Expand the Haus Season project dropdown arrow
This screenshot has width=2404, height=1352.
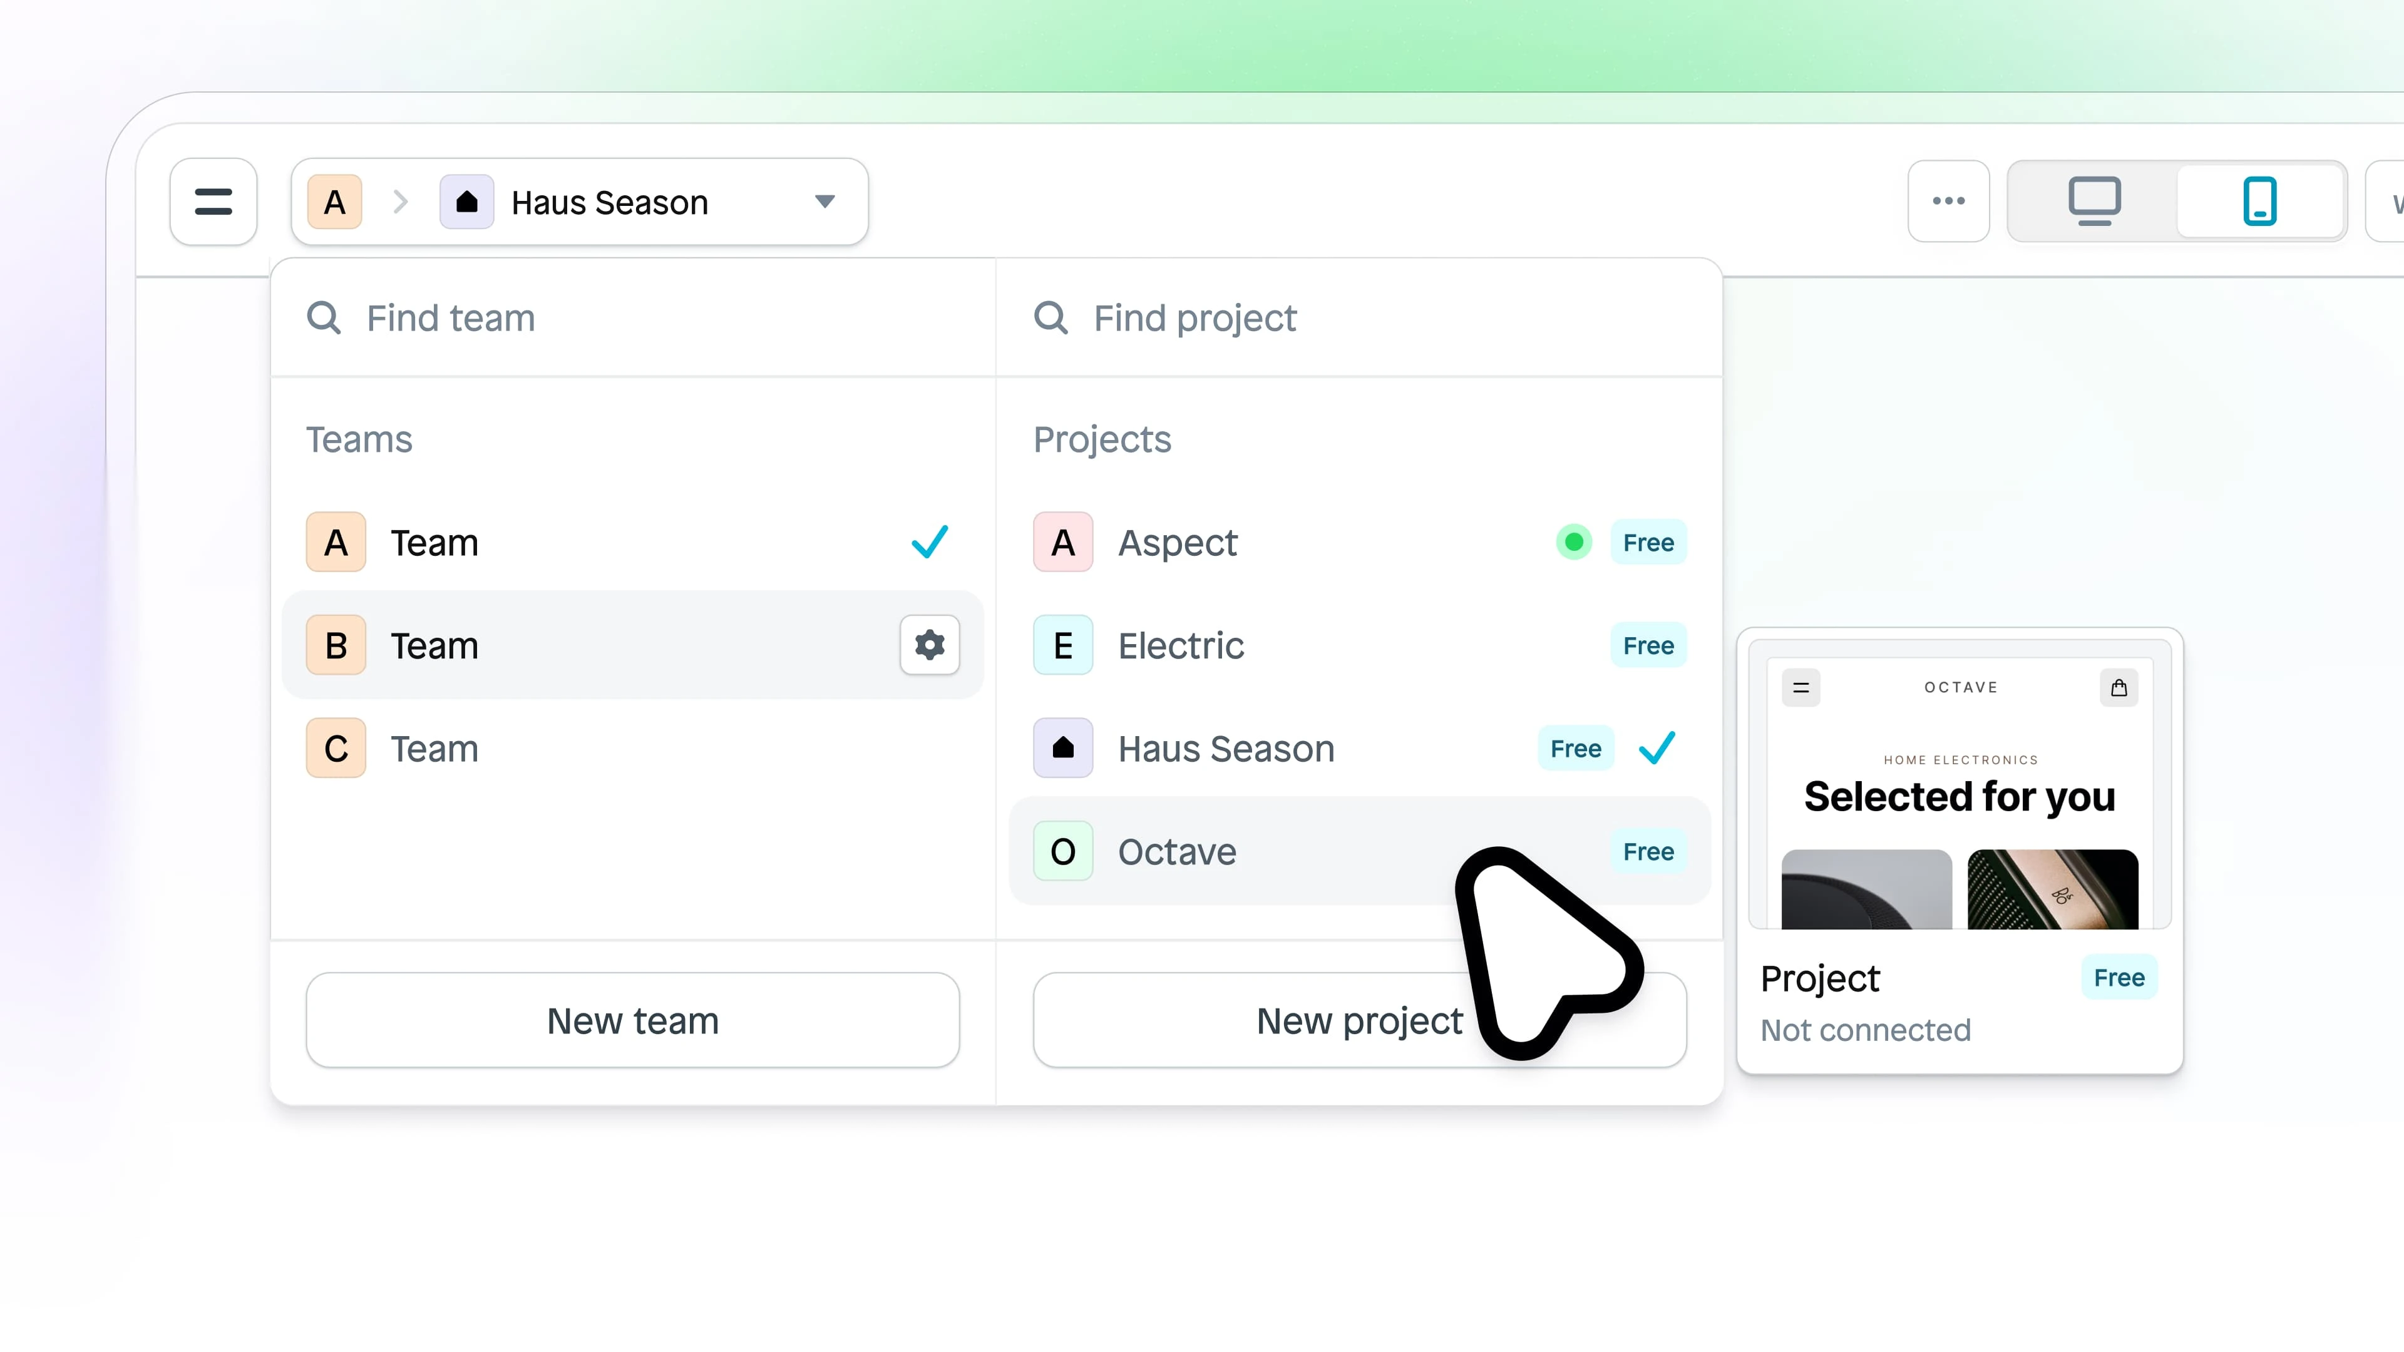pos(824,202)
